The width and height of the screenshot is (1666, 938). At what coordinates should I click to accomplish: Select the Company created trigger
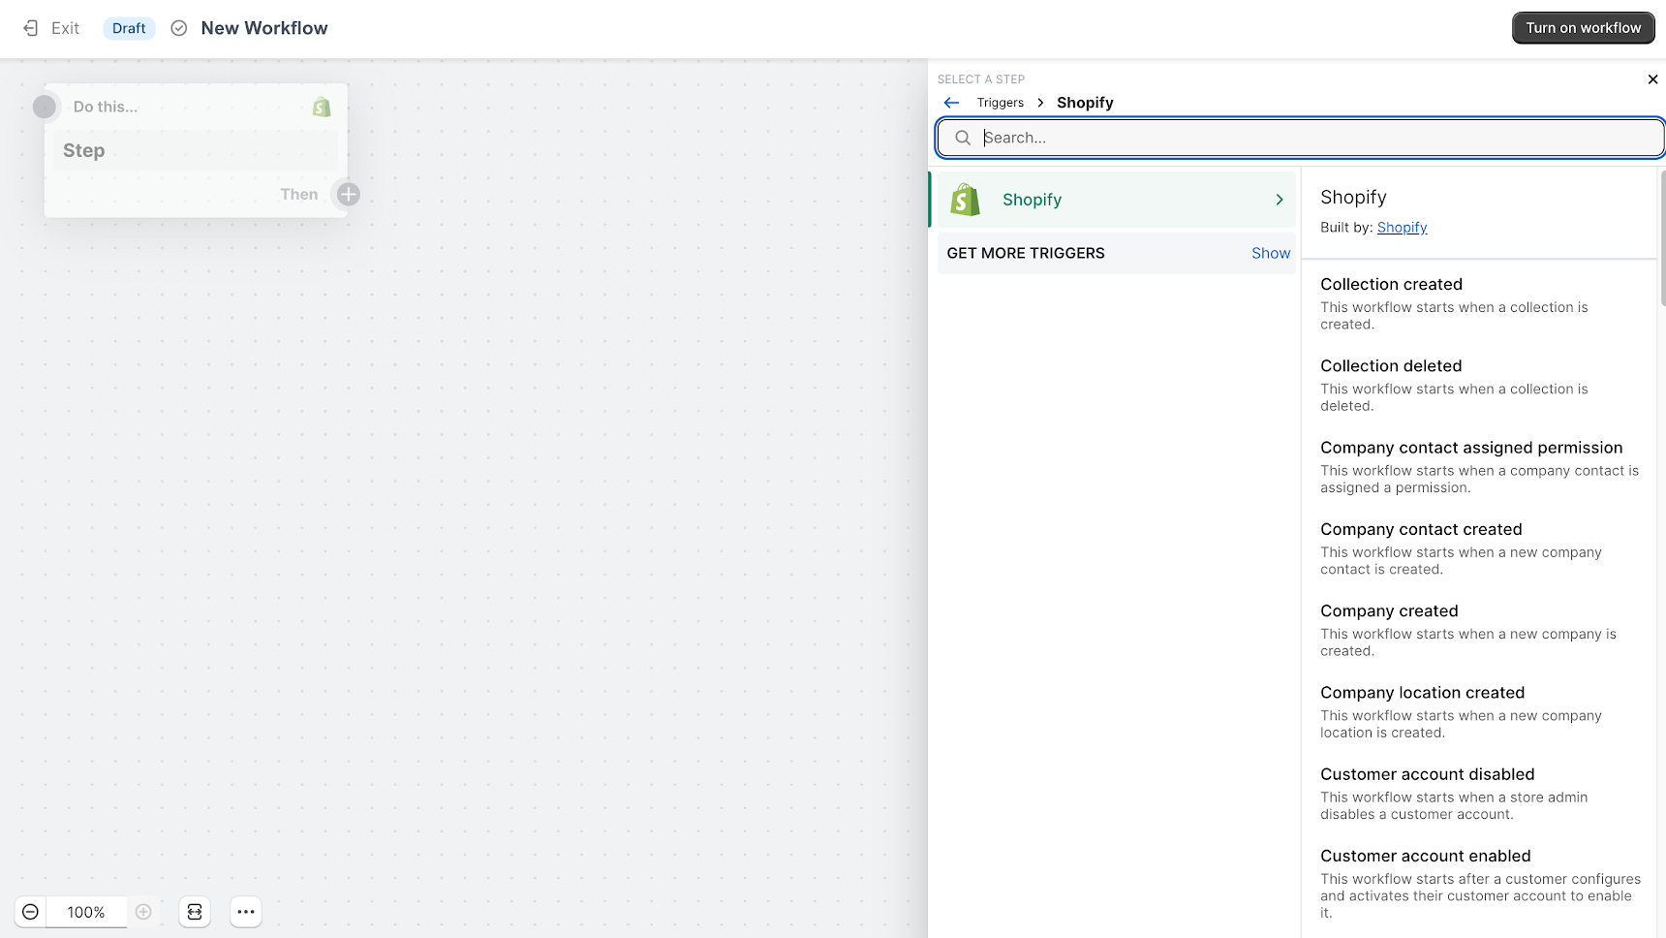click(x=1478, y=630)
